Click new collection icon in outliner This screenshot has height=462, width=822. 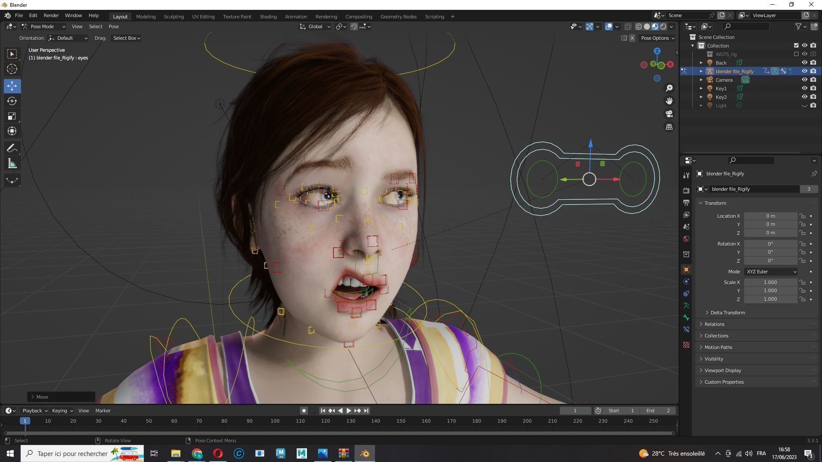coord(814,27)
